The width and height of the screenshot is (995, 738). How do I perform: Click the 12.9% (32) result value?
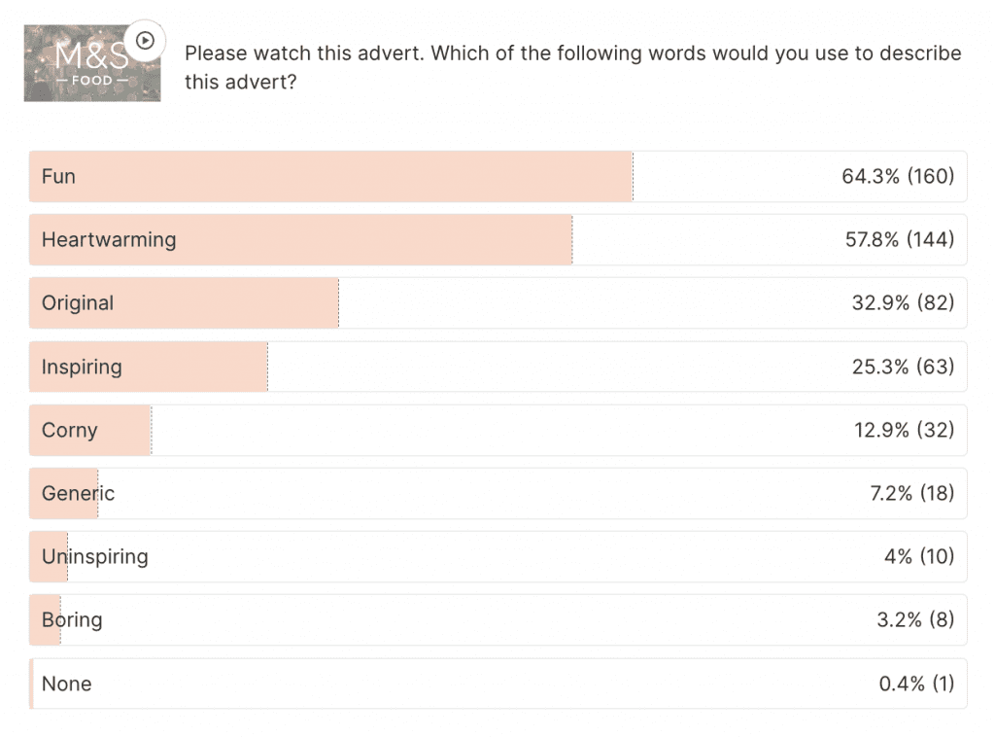point(904,430)
